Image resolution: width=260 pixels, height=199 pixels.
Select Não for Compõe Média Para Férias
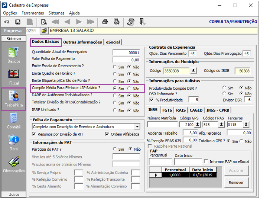pyautogui.click(x=129, y=89)
